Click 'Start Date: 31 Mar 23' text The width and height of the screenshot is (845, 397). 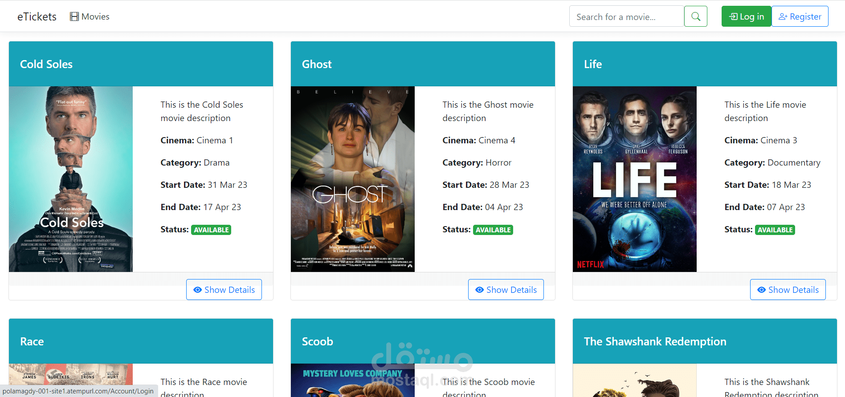pos(204,185)
